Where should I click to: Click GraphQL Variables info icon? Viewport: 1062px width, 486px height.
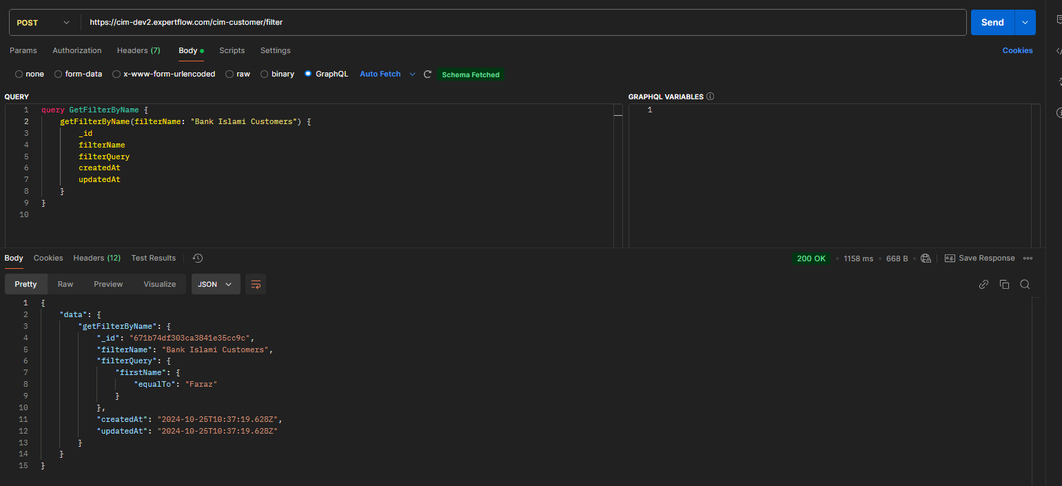tap(710, 97)
